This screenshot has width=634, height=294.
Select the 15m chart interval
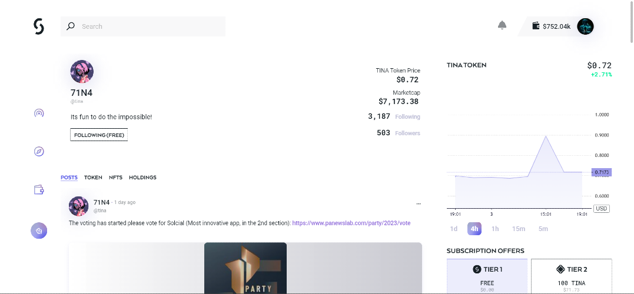coord(519,229)
